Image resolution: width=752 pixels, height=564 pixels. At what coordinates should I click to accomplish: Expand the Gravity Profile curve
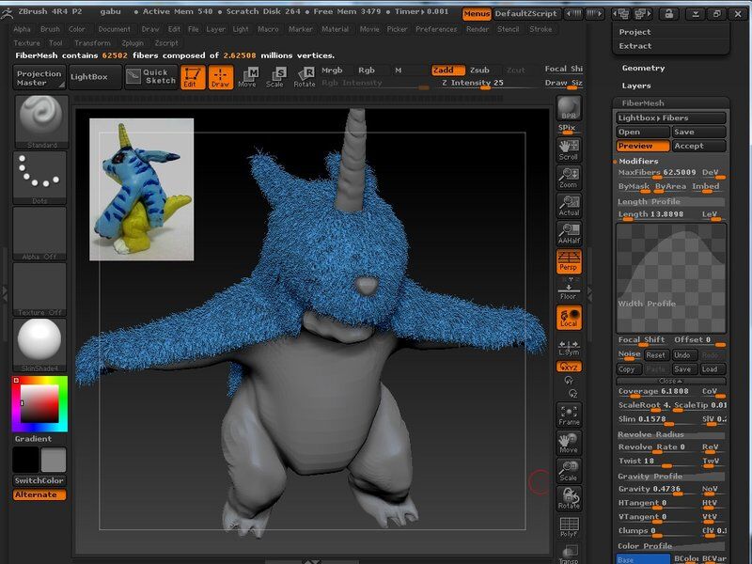coord(671,477)
